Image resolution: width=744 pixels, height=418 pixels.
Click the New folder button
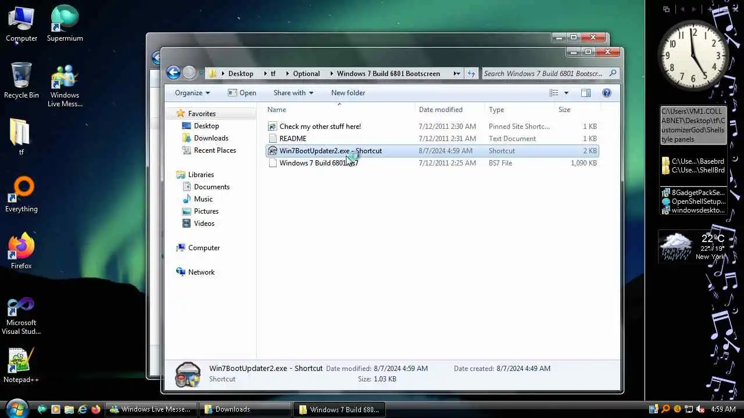pyautogui.click(x=348, y=93)
